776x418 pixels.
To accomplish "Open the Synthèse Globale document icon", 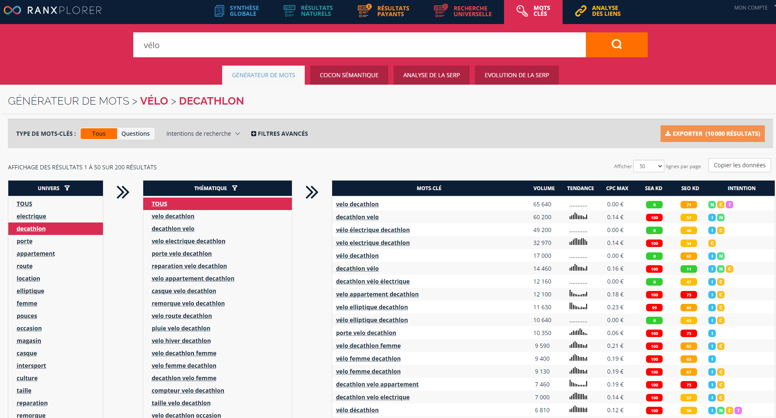I will click(219, 11).
